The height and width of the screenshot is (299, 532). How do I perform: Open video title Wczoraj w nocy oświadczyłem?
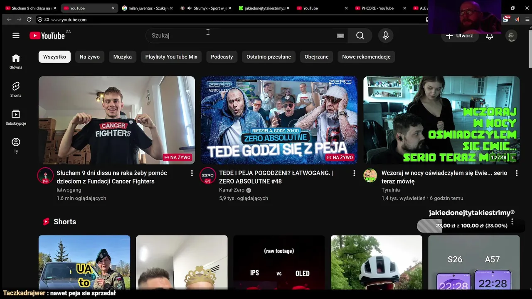pos(444,177)
